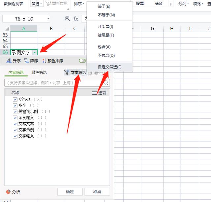Screen dimensions: 211x202
Task: Uncheck the (全选) checkbox
Action: (15, 99)
